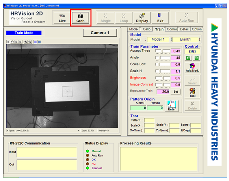Go to next pattern with right arrow
229x181 pixels.
(197, 58)
